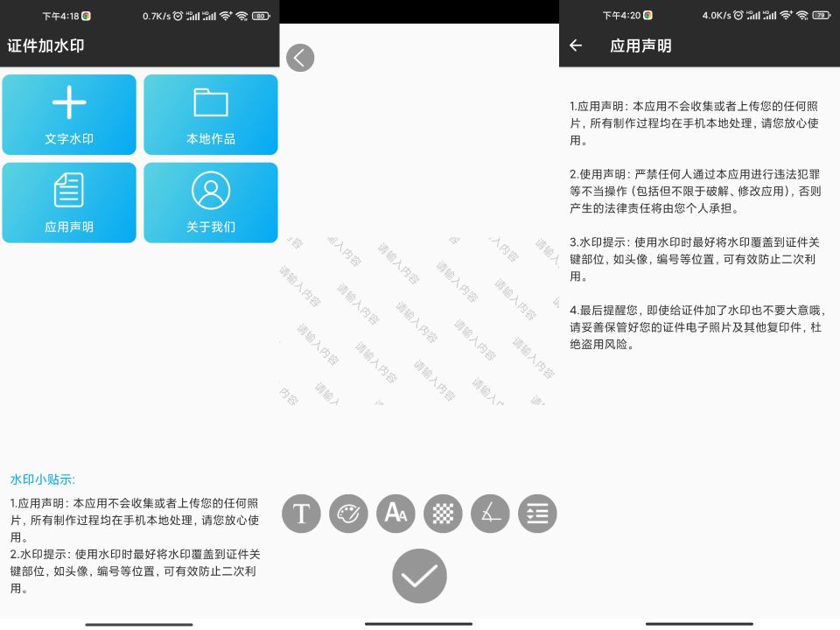Open 本地作品 to view local works
Image resolution: width=840 pixels, height=630 pixels.
210,115
